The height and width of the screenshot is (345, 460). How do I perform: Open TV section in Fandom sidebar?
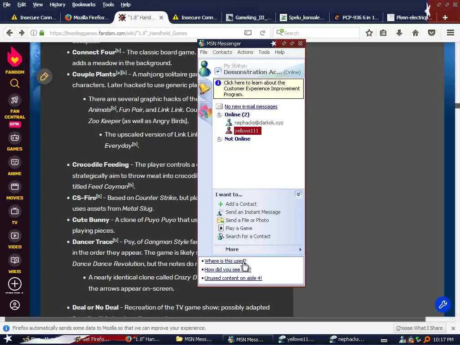click(x=15, y=216)
